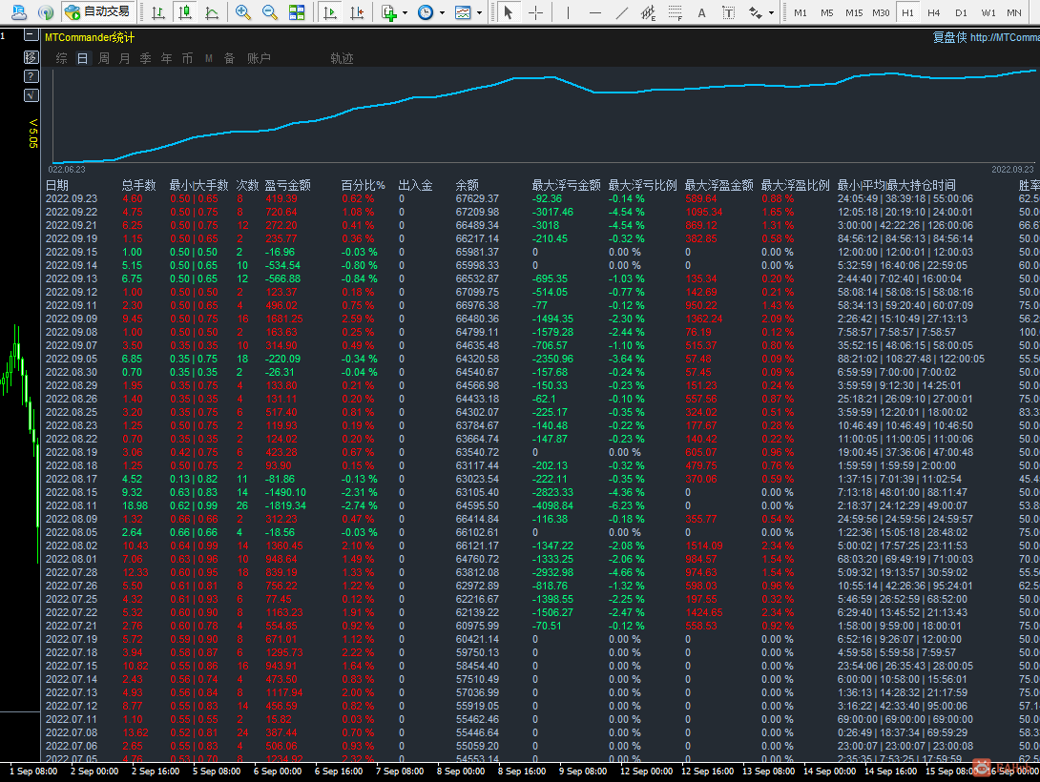The width and height of the screenshot is (1040, 782).
Task: Select the text A tool
Action: [701, 12]
